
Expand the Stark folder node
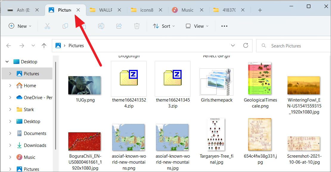pos(10,110)
